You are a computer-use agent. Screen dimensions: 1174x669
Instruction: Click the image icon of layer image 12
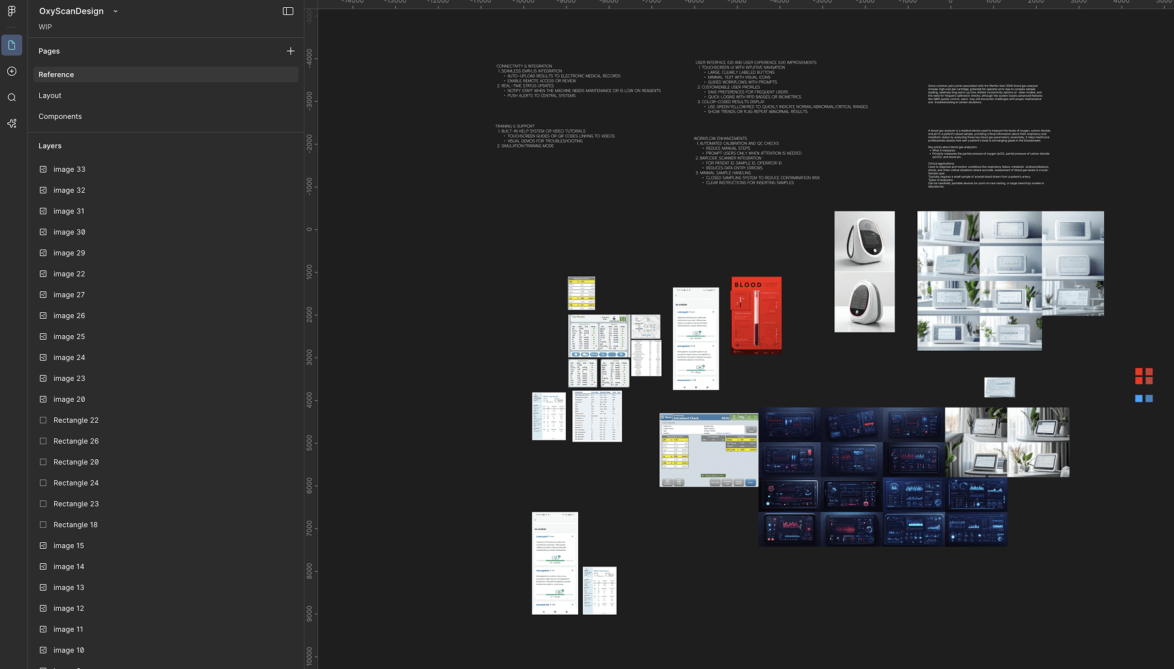tap(43, 608)
